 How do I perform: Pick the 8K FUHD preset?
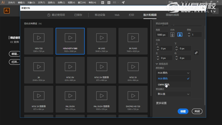click(133, 41)
